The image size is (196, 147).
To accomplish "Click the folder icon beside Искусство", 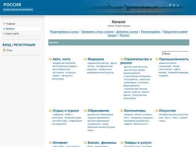I will click(157, 111).
